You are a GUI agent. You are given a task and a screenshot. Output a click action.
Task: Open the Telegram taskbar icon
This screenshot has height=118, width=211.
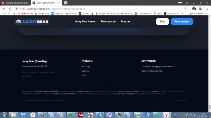[100, 115]
